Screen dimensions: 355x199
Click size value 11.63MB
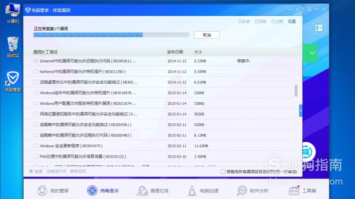click(x=201, y=146)
